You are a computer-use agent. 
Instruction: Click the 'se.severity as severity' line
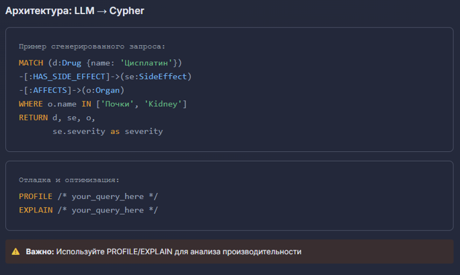pos(108,131)
